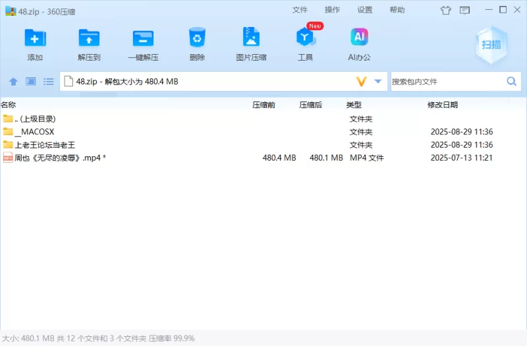
Task: Click the 一键解压 one-click extract icon
Action: coord(143,38)
